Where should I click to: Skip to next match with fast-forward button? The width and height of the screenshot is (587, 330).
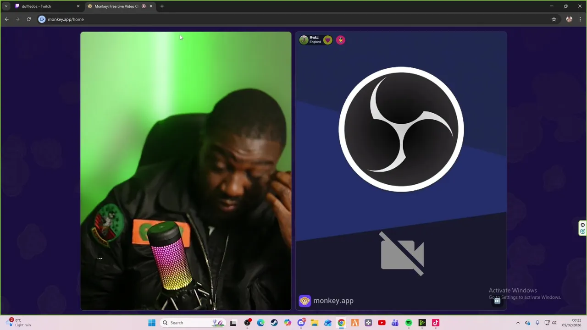tap(497, 301)
